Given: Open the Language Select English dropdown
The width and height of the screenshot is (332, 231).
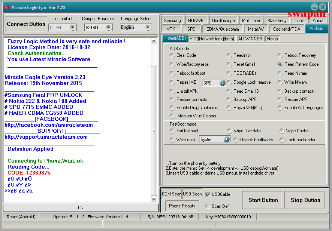Looking at the screenshot, I should click(148, 27).
